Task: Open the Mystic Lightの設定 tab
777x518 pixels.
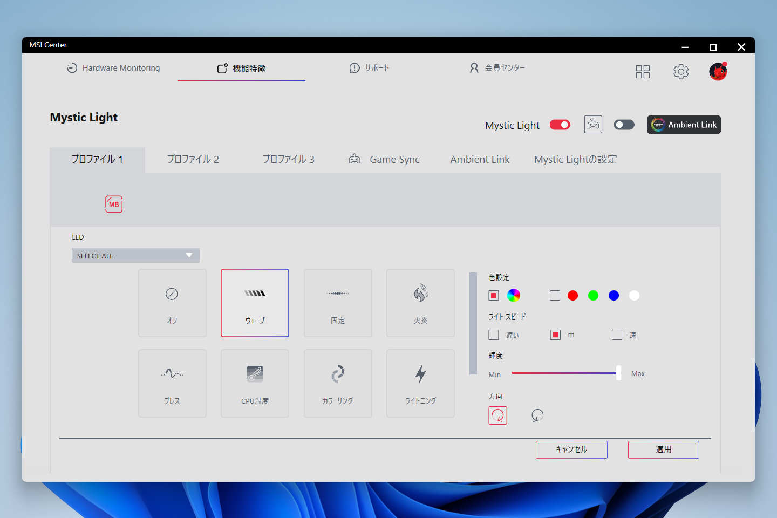Action: (575, 160)
